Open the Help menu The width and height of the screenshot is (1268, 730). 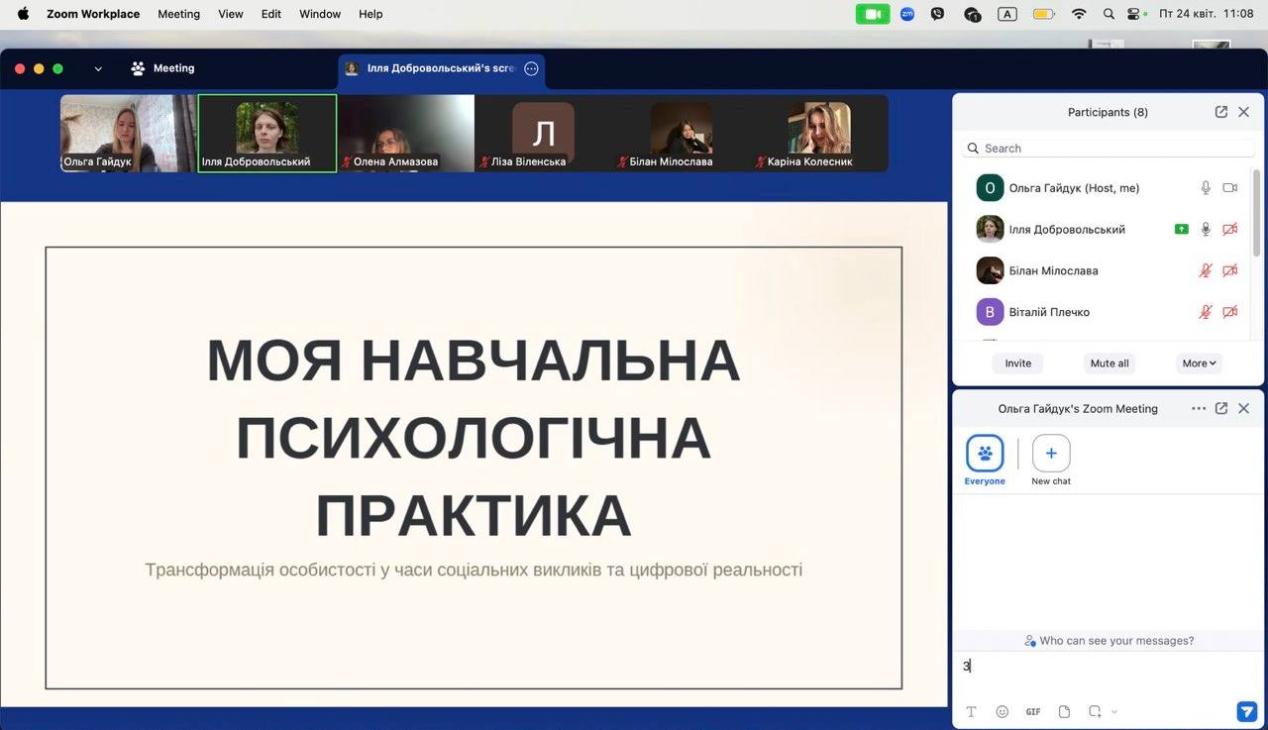point(370,14)
